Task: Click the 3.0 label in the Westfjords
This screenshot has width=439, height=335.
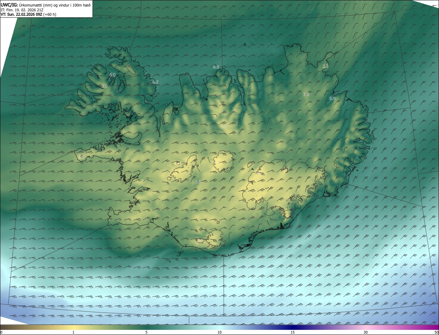Action: 105,86
